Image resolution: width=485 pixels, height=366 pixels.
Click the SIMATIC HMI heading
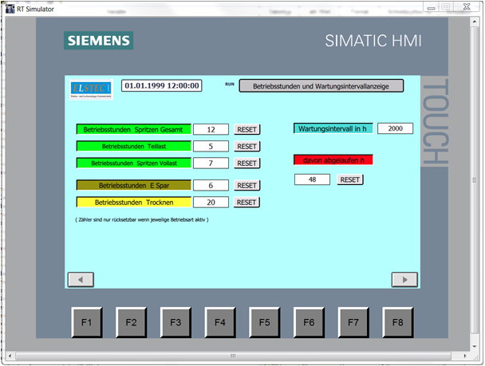coord(373,41)
